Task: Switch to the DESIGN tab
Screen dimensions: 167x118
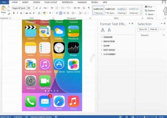Action: pos(36,2)
